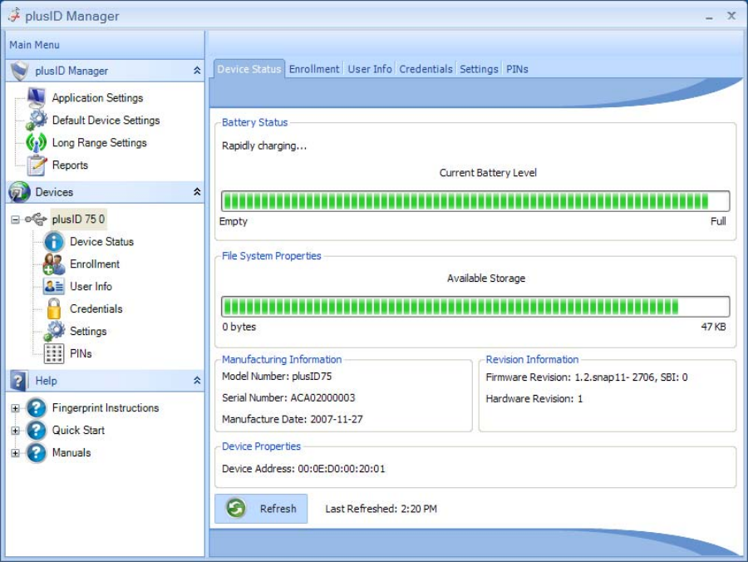
Task: Click the Credentials padlock icon
Action: click(54, 308)
